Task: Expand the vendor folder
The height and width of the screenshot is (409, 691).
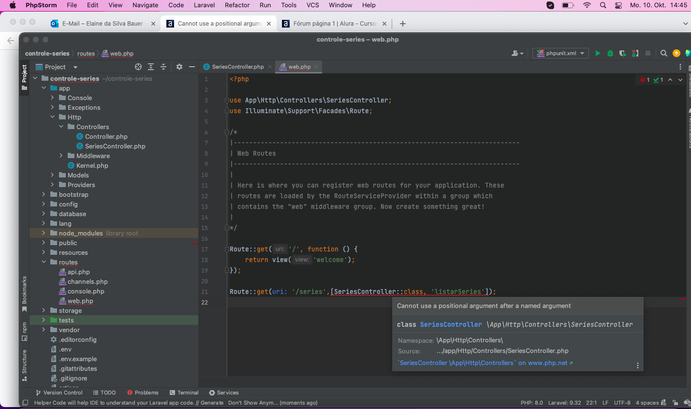Action: click(x=44, y=330)
